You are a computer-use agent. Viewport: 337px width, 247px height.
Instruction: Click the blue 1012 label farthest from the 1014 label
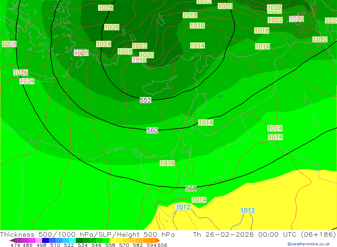tap(247, 210)
